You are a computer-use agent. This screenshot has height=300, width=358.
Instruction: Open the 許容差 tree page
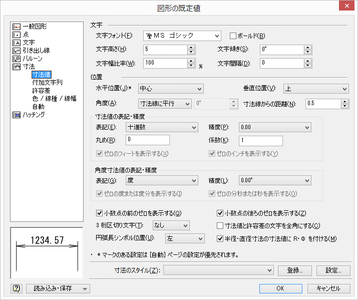click(x=42, y=91)
